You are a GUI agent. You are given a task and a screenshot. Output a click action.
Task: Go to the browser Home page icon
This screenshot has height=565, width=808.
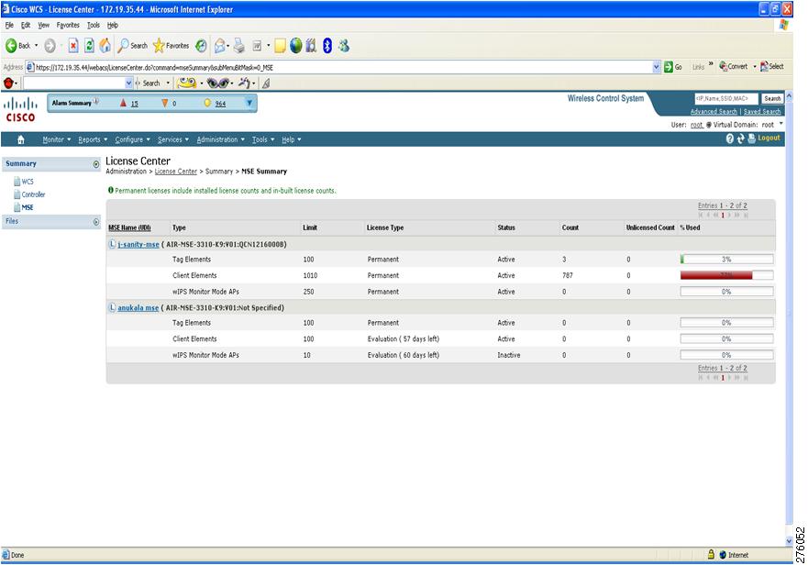[x=105, y=46]
